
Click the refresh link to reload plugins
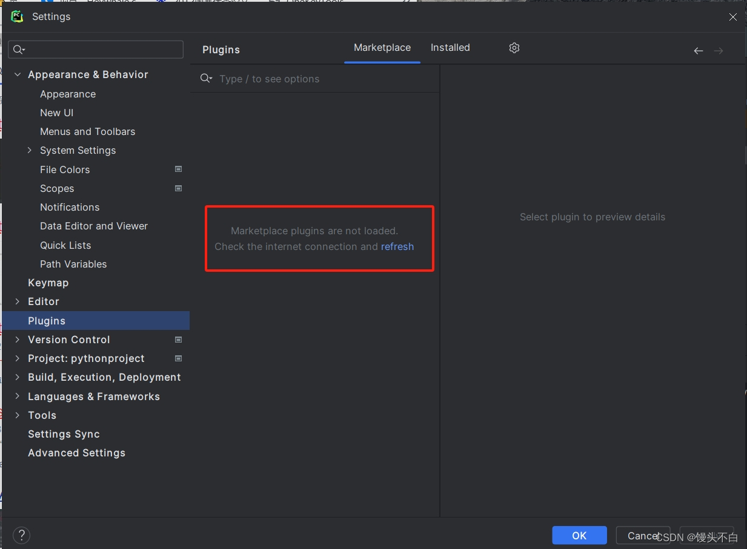pos(397,246)
